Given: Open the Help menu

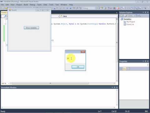Looking at the screenshot, I should [71, 5].
